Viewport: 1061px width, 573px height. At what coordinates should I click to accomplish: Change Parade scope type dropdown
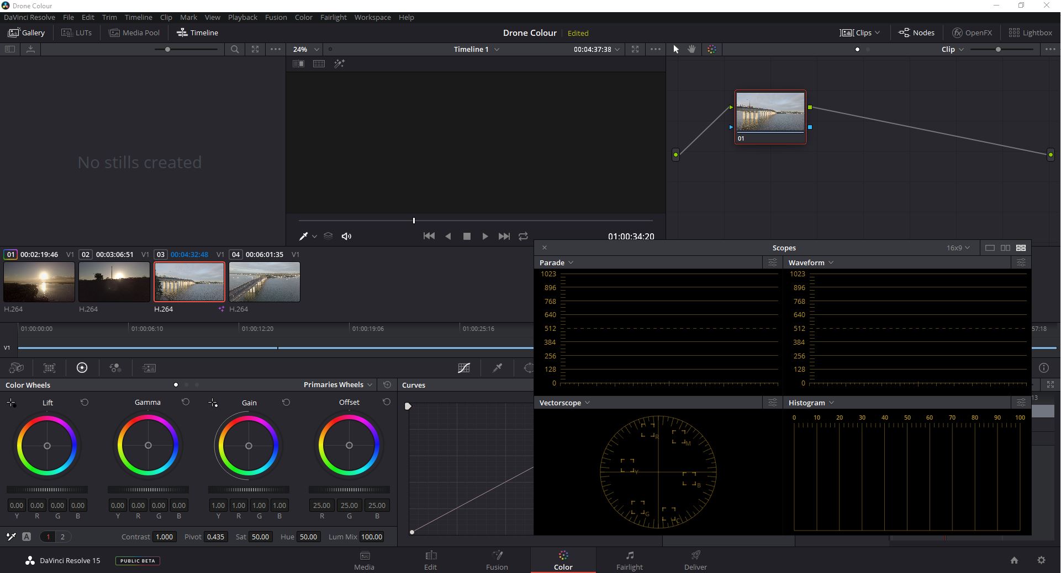(x=556, y=263)
